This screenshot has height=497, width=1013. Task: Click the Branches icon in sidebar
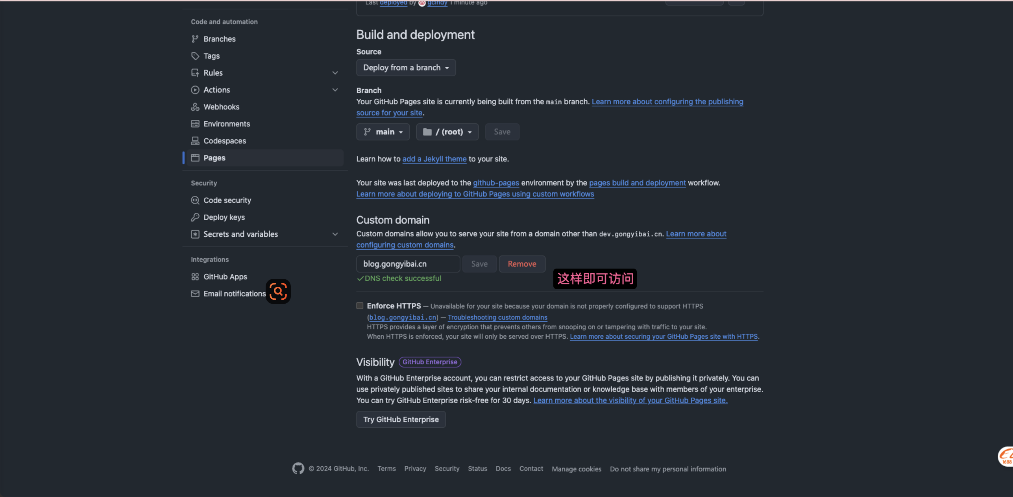[195, 39]
